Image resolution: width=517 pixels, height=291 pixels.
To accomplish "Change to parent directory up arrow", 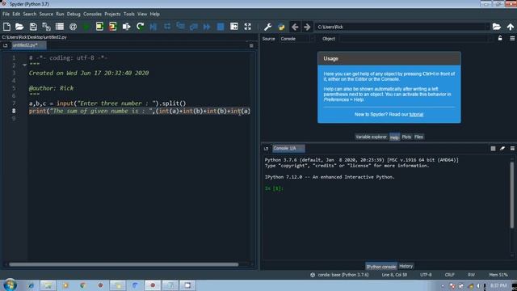I will click(511, 27).
